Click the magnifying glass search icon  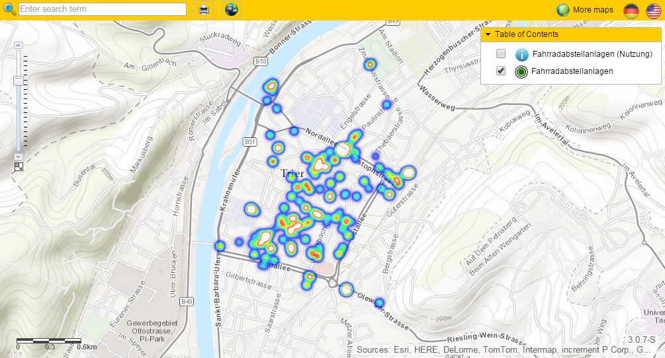coord(9,9)
